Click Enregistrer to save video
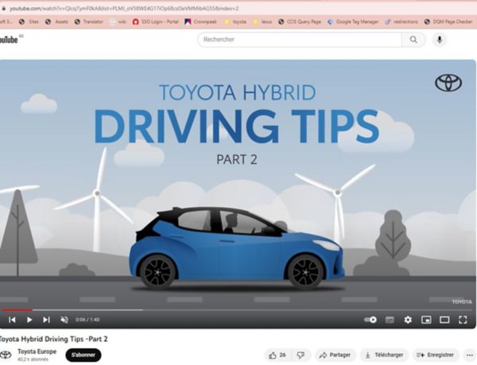Screen dimensions: 477x365 click(x=436, y=355)
